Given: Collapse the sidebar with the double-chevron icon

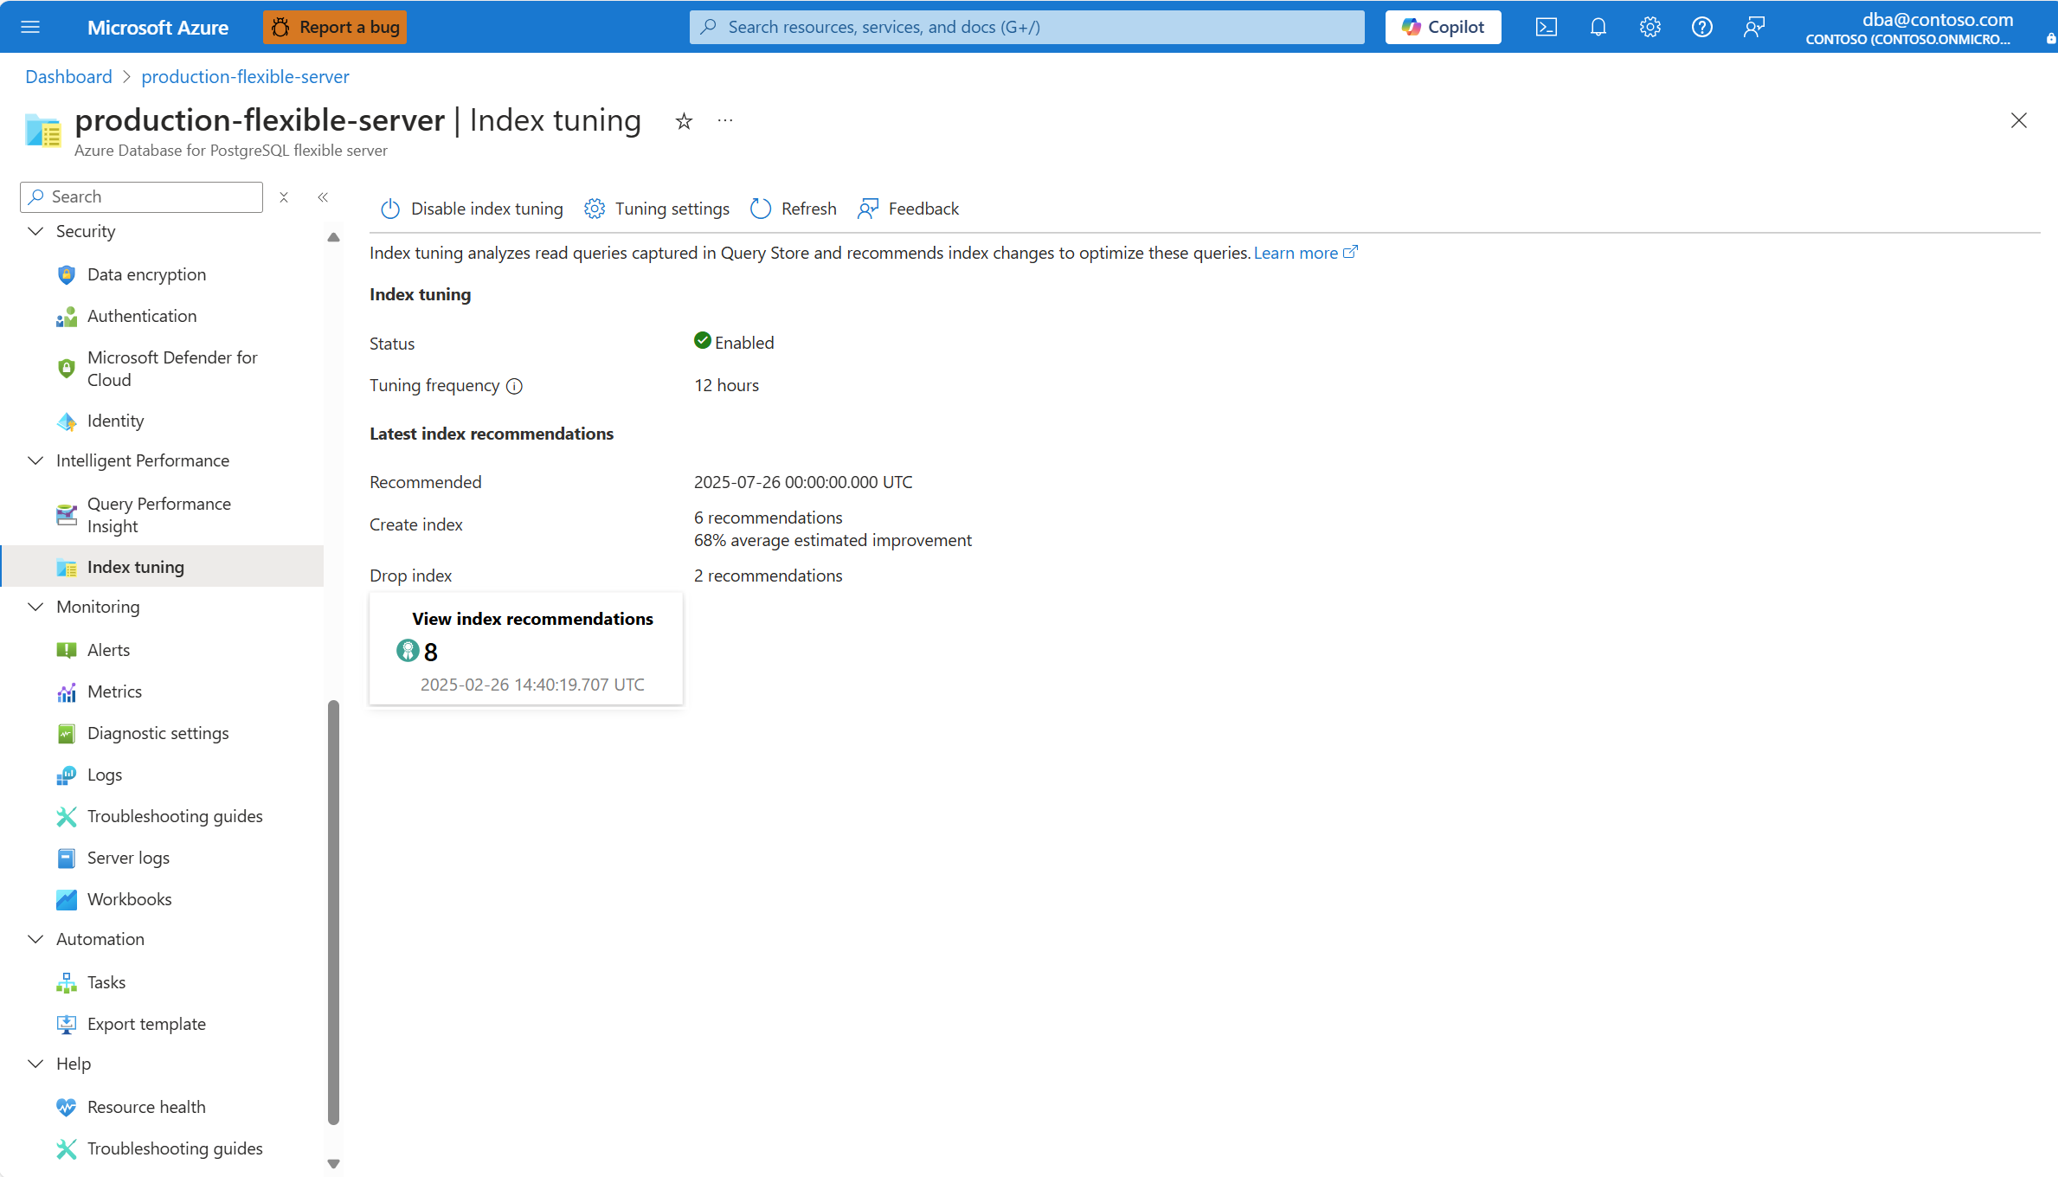Looking at the screenshot, I should pos(323,197).
